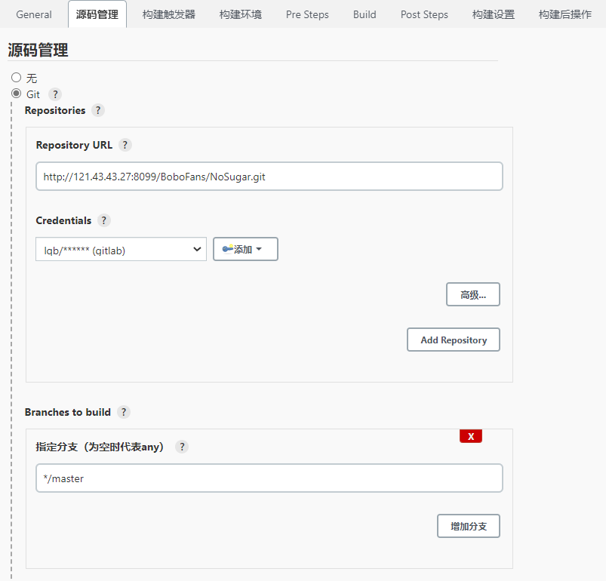This screenshot has width=606, height=581.
Task: Open help for 指定分支 field
Action: coord(182,447)
